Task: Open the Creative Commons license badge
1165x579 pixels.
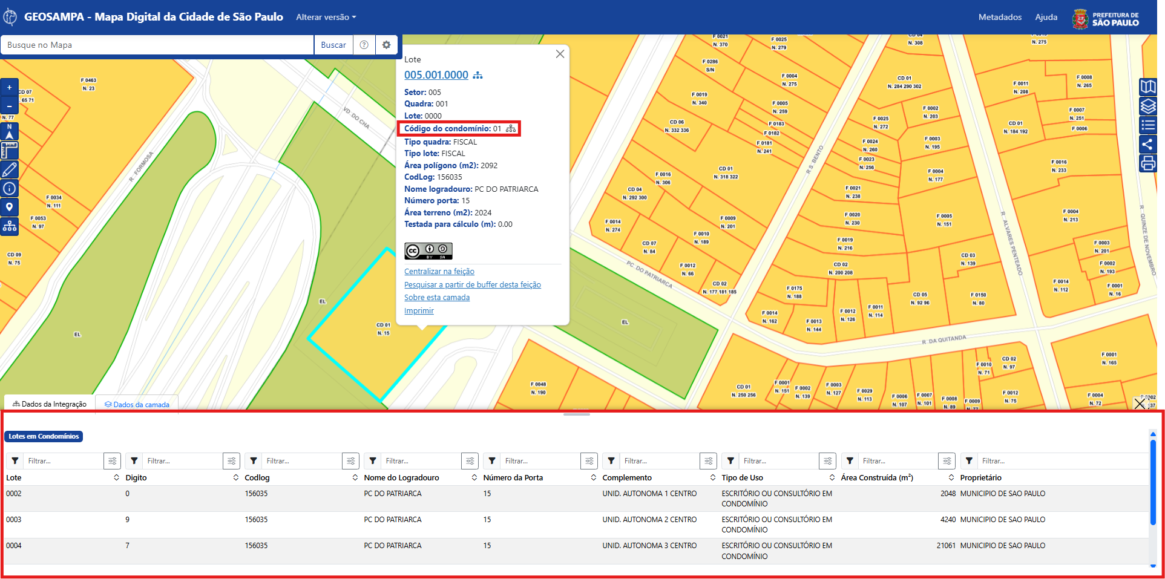Action: pos(428,251)
